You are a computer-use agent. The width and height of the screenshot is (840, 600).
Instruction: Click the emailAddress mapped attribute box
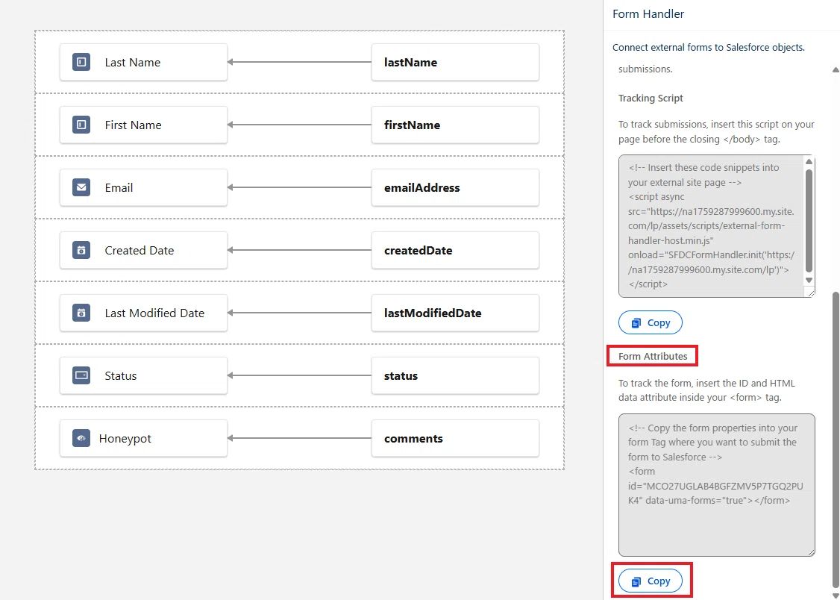tap(455, 187)
